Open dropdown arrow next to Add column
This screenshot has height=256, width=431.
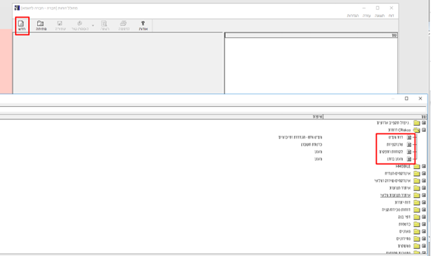(x=93, y=26)
